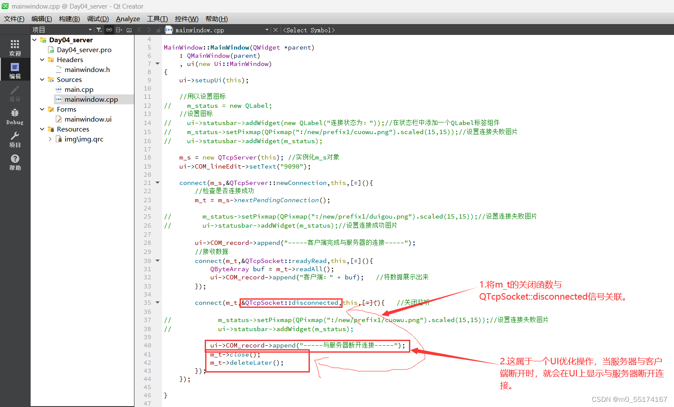Open 帮助 (Help) mode in sidebar

[x=15, y=162]
